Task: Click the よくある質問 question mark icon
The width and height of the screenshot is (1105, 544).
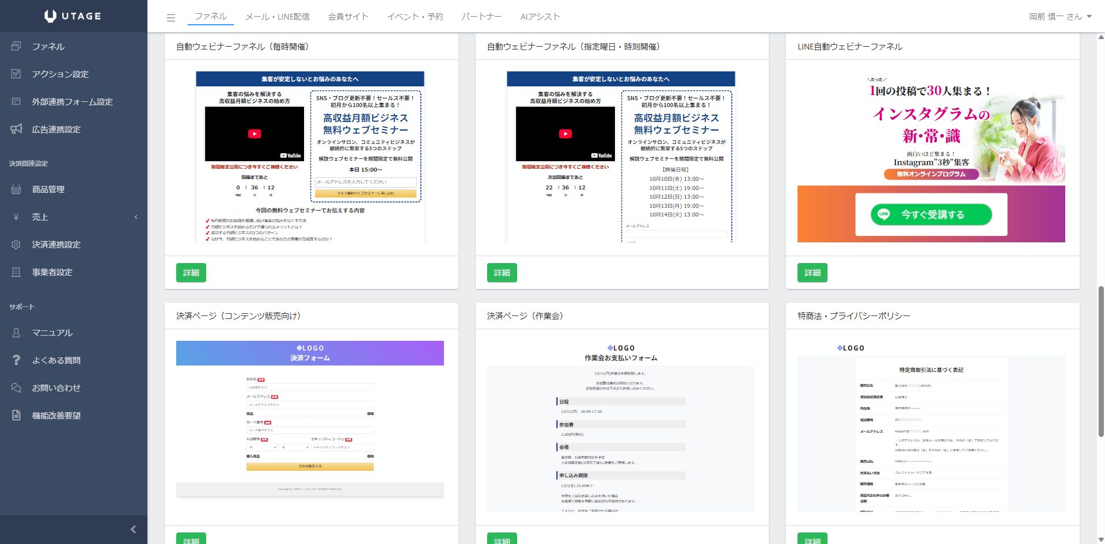Action: pos(16,360)
